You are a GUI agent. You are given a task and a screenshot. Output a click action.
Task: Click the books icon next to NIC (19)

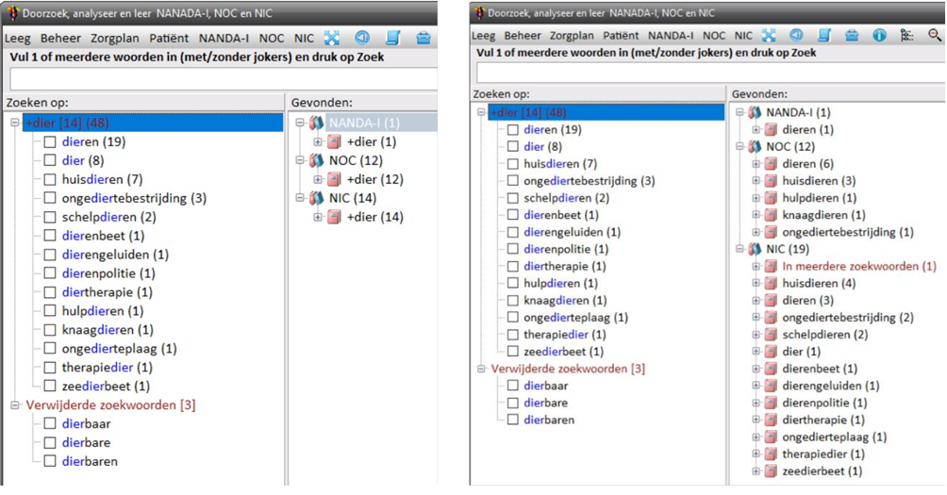[755, 249]
